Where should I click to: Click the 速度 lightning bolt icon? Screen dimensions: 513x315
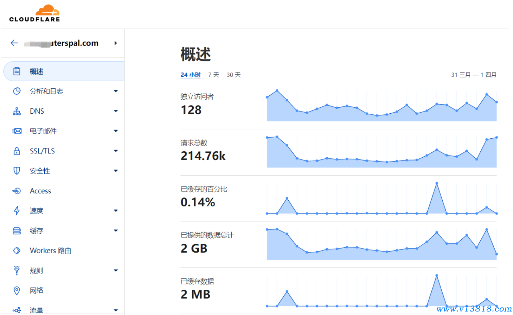click(x=17, y=210)
